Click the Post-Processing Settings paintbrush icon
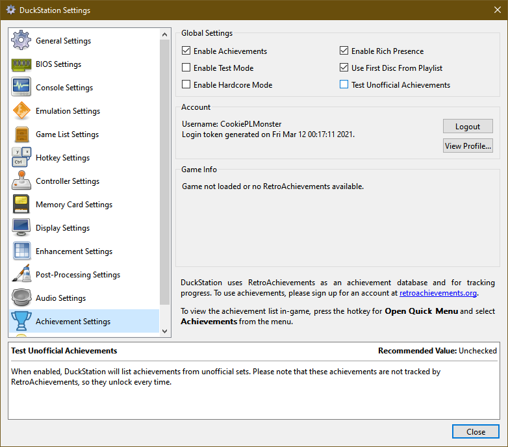Image resolution: width=508 pixels, height=447 pixels. coord(21,274)
